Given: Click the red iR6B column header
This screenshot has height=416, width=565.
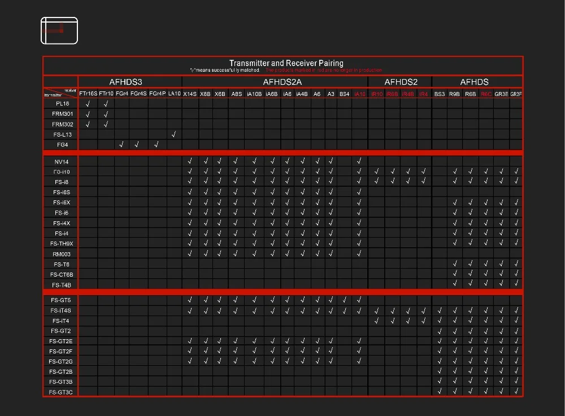Looking at the screenshot, I should click(x=392, y=94).
